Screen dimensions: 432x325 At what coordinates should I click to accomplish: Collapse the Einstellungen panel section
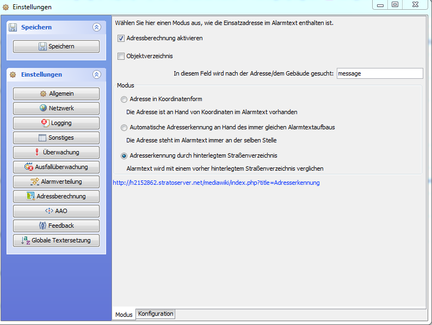point(97,74)
